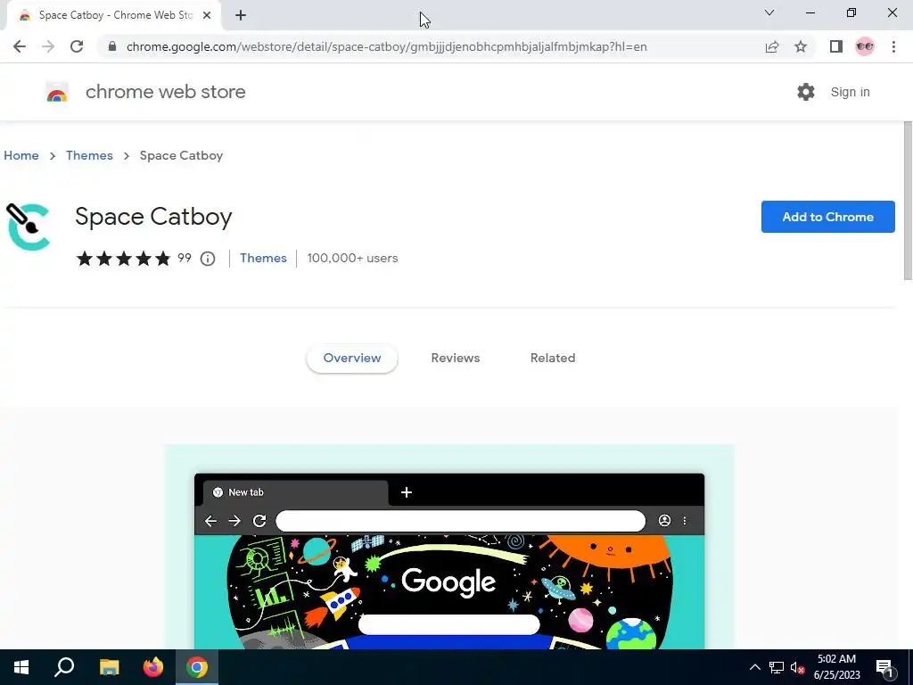Viewport: 913px width, 685px height.
Task: Click Themes category link beside rating
Action: (263, 258)
